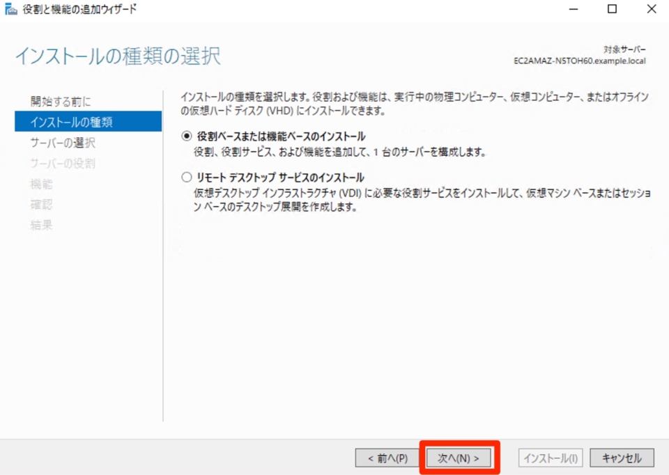
Task: Click server name EC2AMAZ-N5TOH60.example.local
Action: coord(579,61)
